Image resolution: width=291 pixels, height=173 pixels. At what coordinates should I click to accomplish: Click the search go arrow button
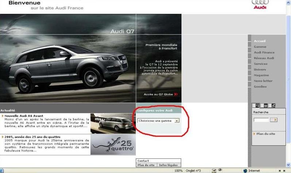[273, 119]
